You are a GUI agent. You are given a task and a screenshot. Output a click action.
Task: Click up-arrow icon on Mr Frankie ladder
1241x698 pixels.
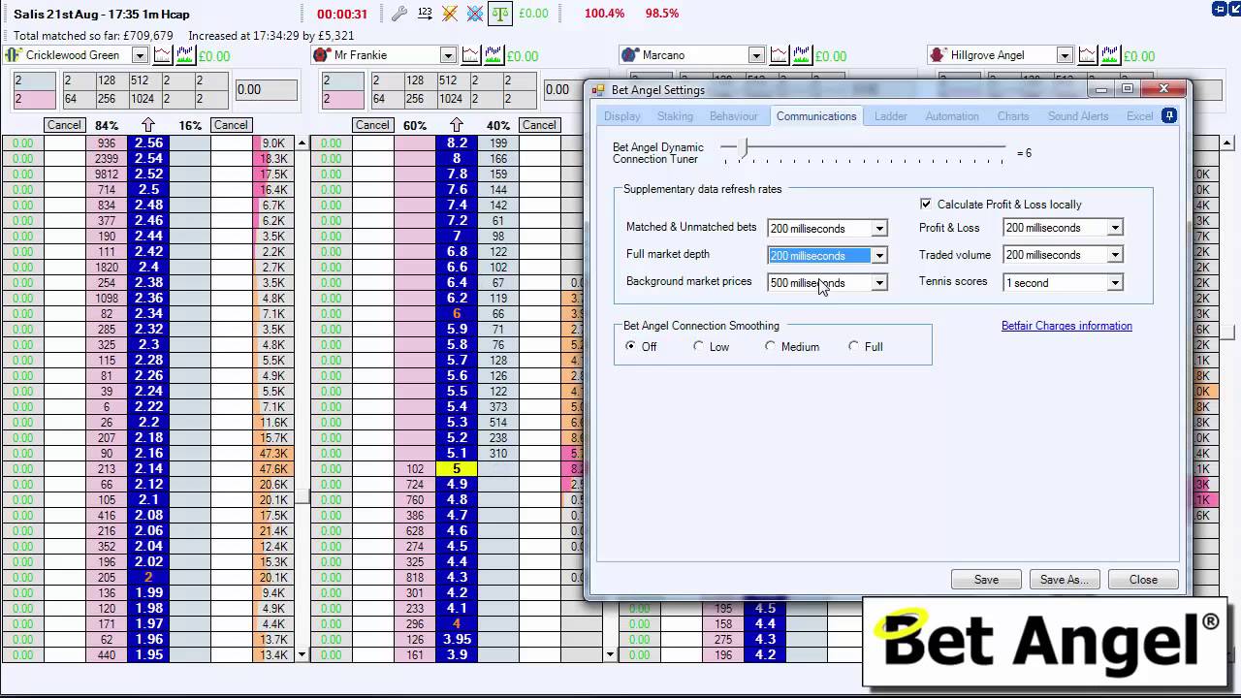point(456,124)
